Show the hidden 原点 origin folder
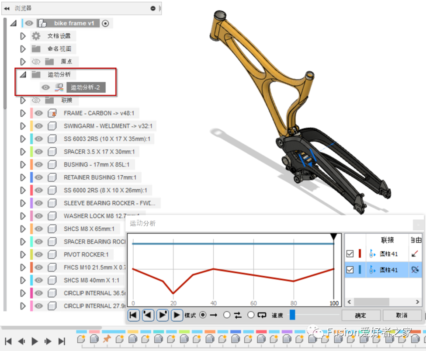Image resolution: width=426 pixels, height=351 pixels. click(x=36, y=62)
